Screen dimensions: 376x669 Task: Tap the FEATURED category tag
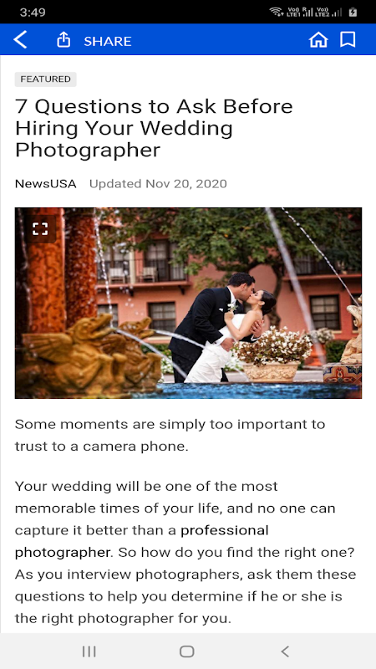pyautogui.click(x=46, y=79)
